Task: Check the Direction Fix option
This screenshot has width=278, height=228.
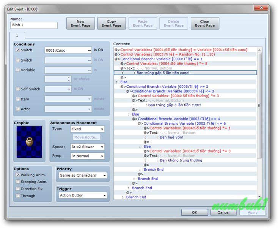Action: pyautogui.click(x=18, y=189)
